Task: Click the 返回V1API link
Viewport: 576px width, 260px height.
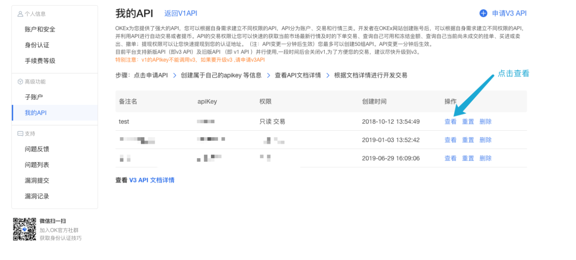Action: click(x=181, y=14)
